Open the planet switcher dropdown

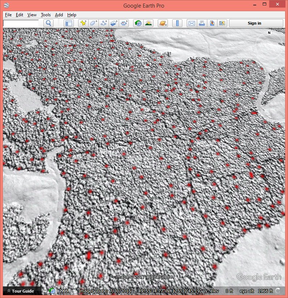coord(163,23)
